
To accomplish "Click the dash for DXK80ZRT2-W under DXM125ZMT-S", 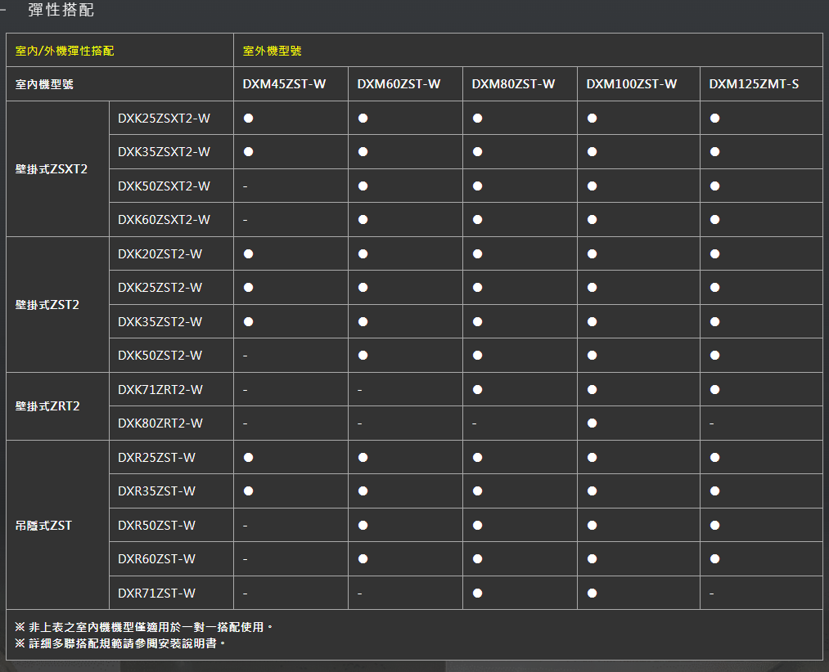I will [712, 424].
